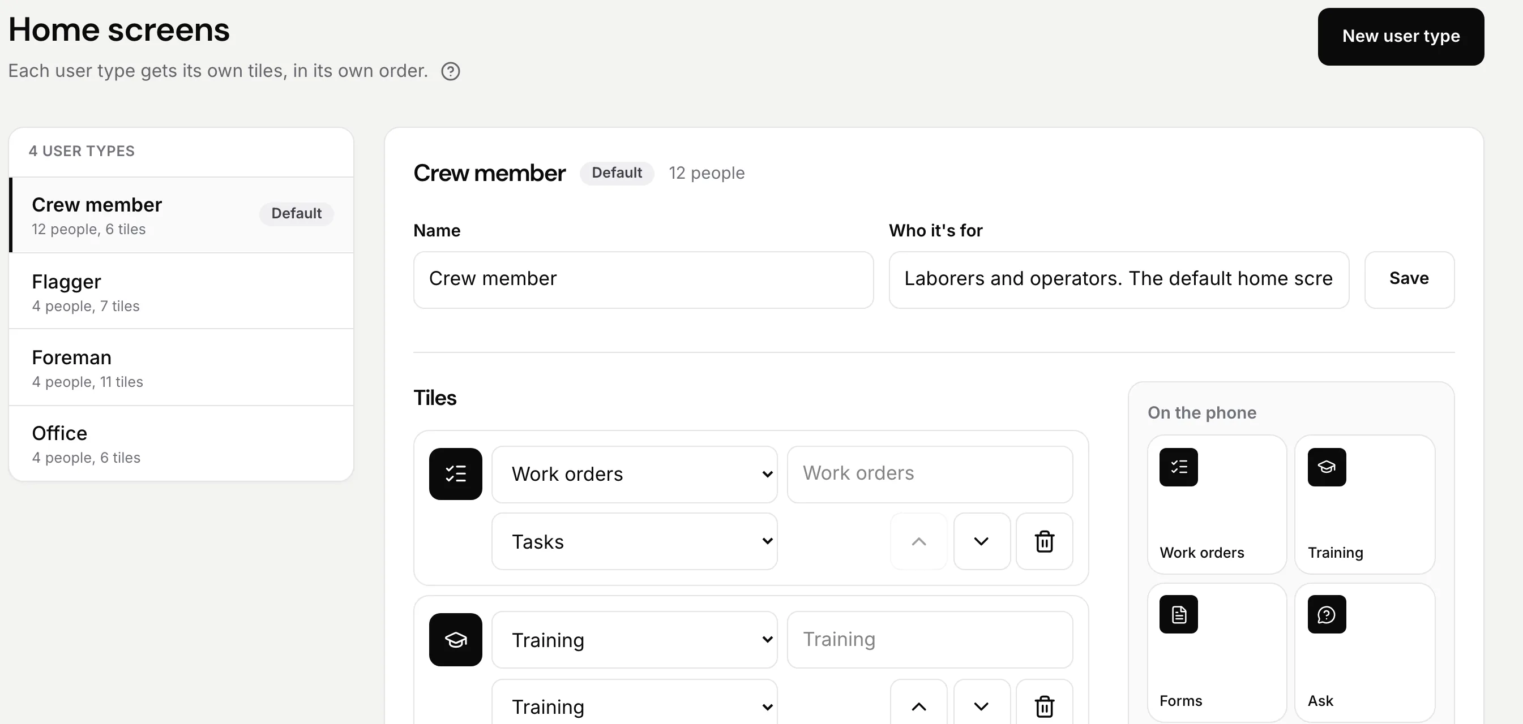Select Foreman user type
1523x724 pixels.
tap(181, 367)
